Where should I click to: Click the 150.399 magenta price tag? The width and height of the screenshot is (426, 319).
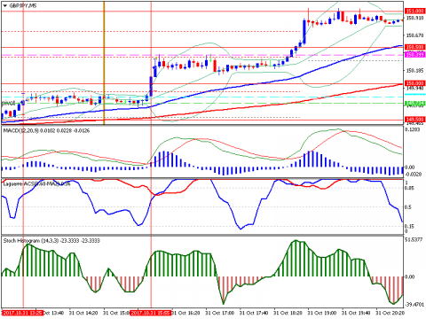tap(414, 55)
